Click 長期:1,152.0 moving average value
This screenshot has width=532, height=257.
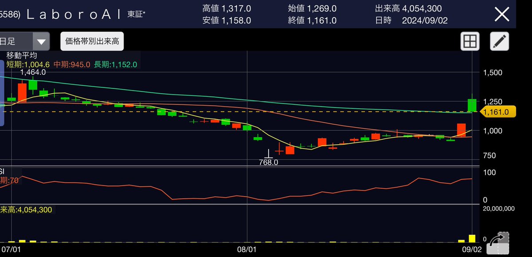coord(116,64)
